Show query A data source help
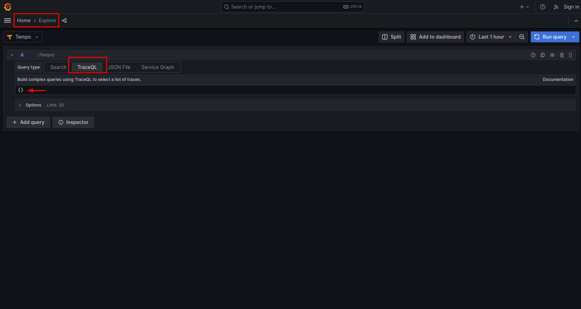Screen dimensions: 581x309 pos(533,55)
